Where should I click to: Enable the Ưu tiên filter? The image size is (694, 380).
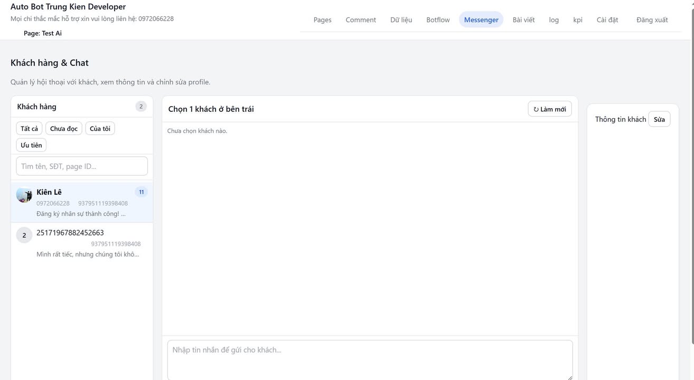point(31,145)
